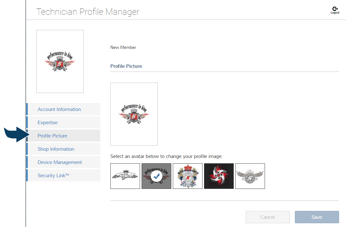
Task: Click the Cancel button
Action: 267,217
